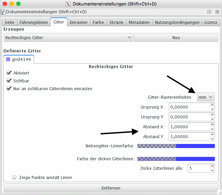The height and width of the screenshot is (195, 222).
Task: Switch to the Führungslinien tab
Action: 33,22
